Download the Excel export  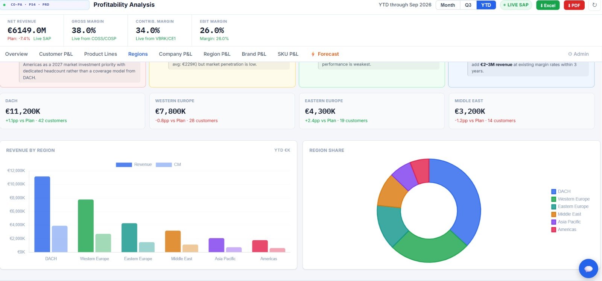(x=548, y=5)
